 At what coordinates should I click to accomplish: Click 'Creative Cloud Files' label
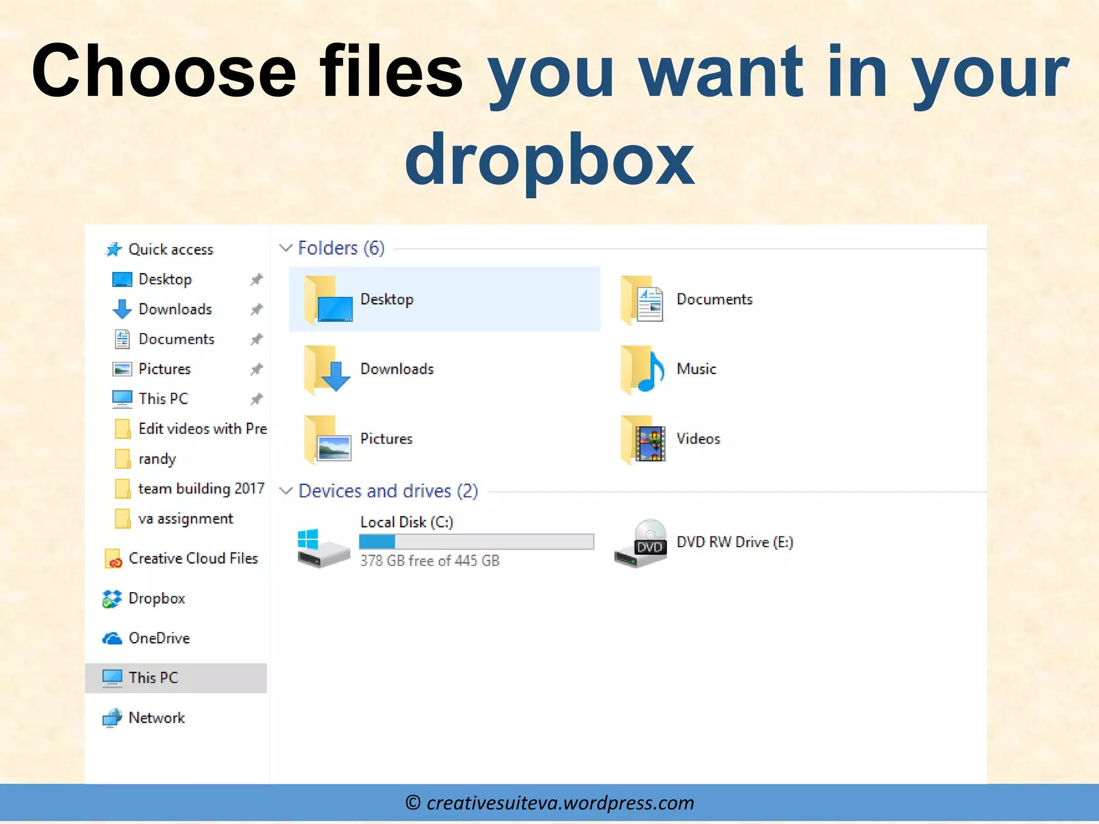tap(193, 558)
